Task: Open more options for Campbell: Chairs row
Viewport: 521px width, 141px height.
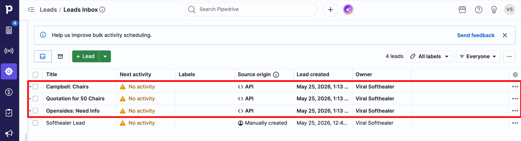Action: click(515, 86)
